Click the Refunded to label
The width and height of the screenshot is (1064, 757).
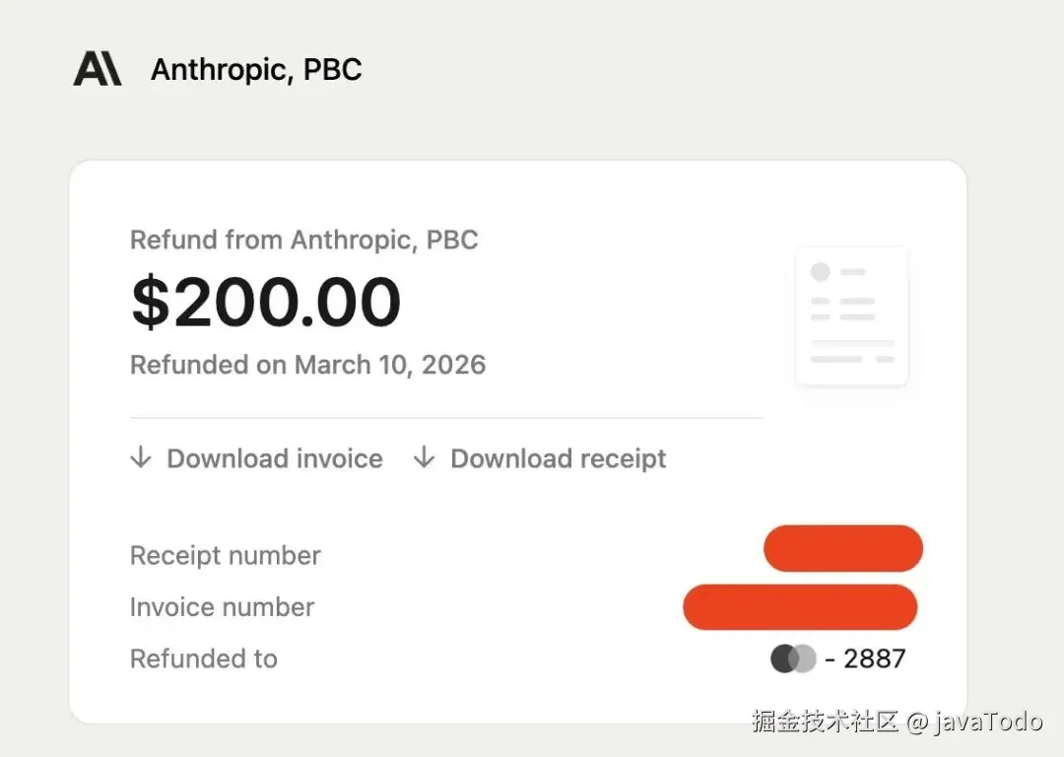tap(203, 658)
